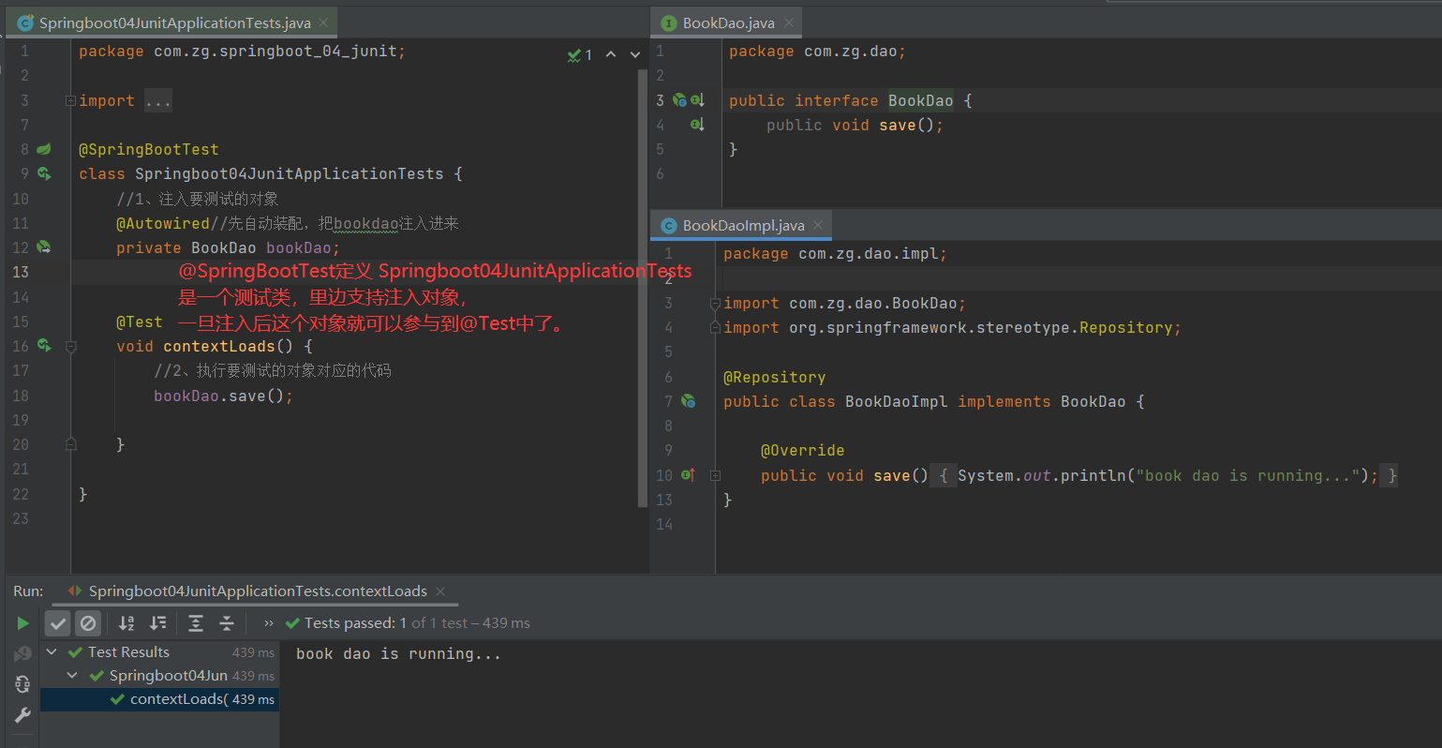Viewport: 1442px width, 748px height.
Task: Close the BookDao.java tab
Action: pyautogui.click(x=789, y=22)
